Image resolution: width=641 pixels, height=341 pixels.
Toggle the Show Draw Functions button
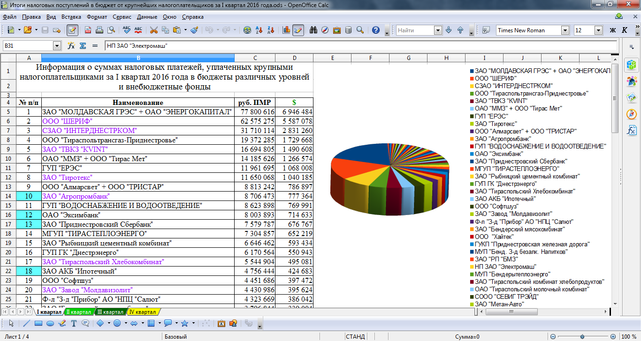[298, 30]
